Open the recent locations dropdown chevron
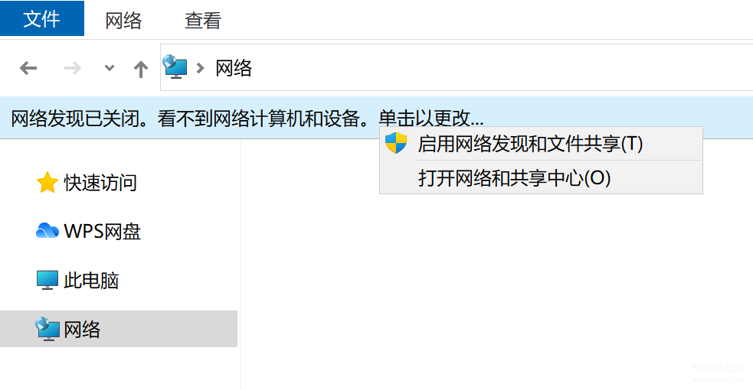Image resolution: width=753 pixels, height=390 pixels. [x=110, y=68]
